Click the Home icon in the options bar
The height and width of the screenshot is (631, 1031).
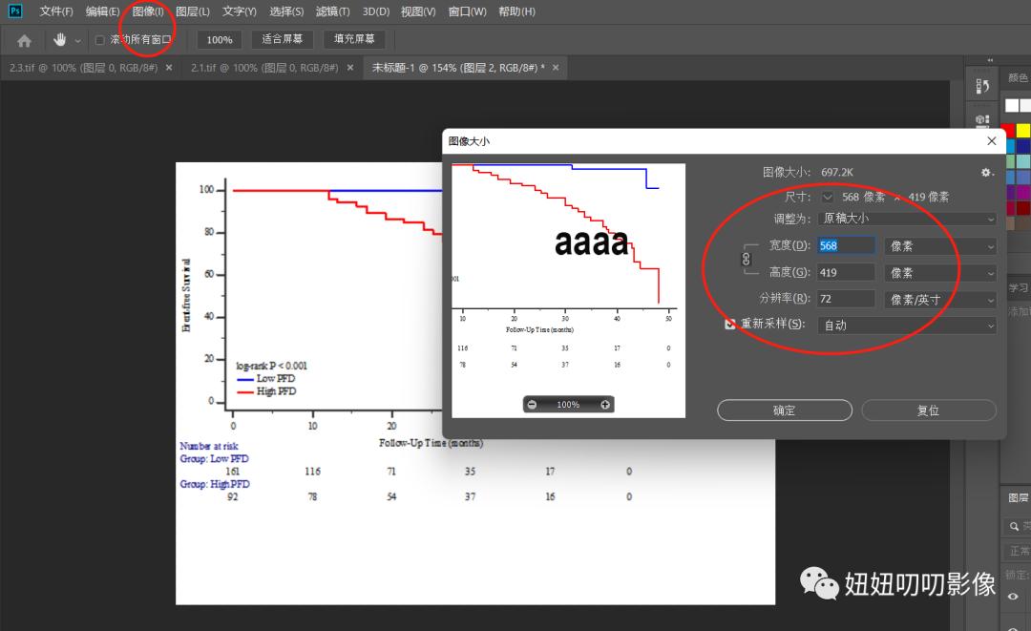tap(23, 39)
